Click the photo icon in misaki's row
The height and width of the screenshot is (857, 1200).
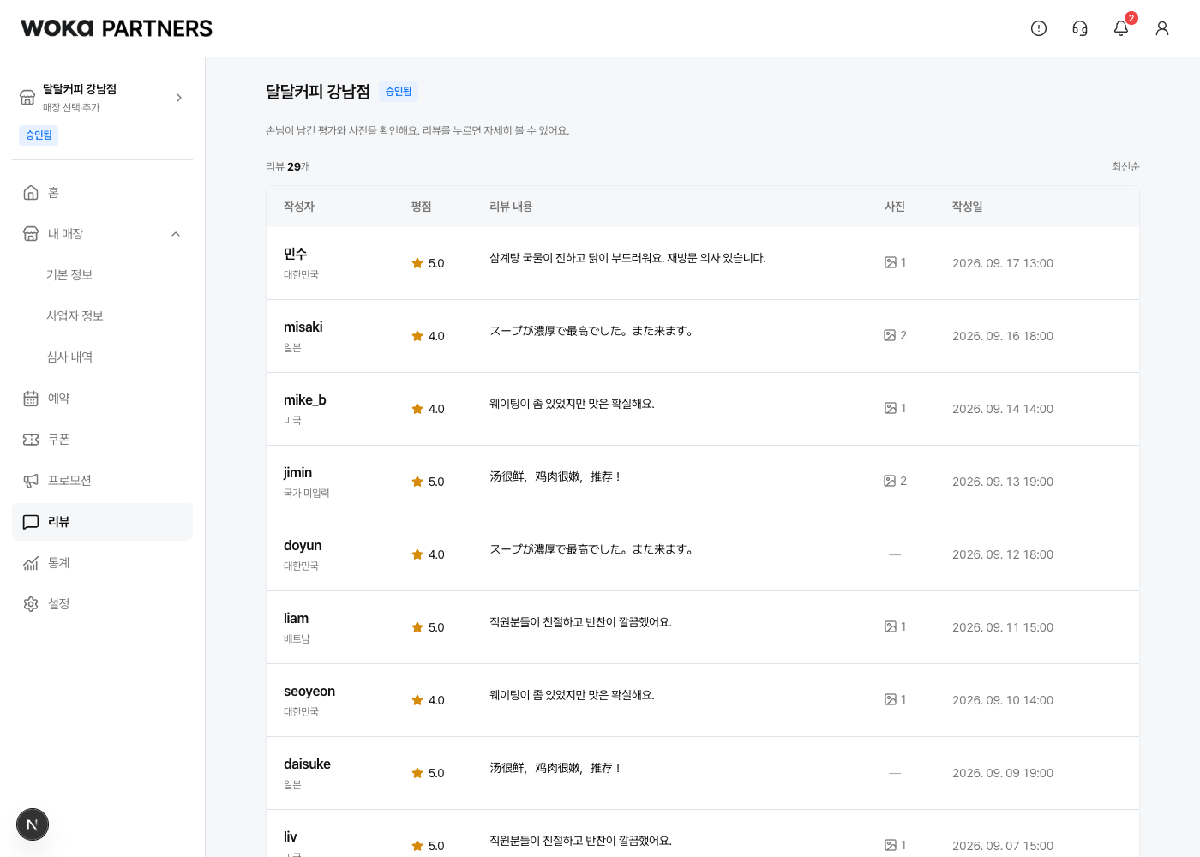click(x=890, y=336)
